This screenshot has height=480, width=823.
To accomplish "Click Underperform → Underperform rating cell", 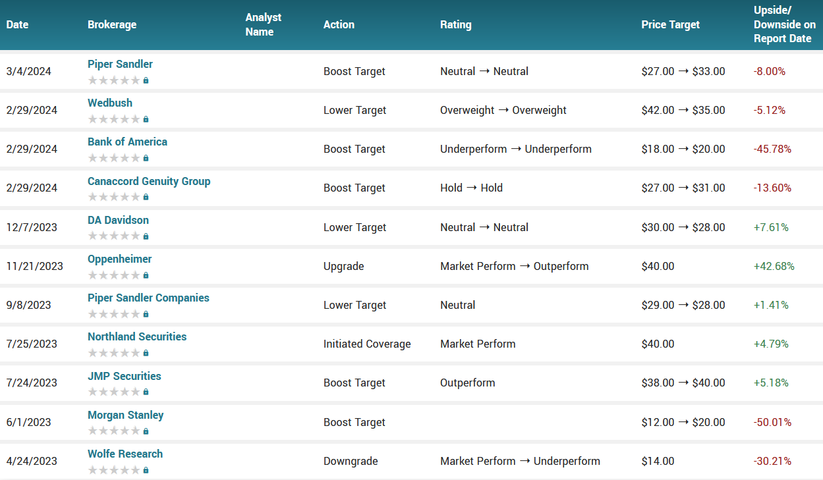I will tap(516, 149).
